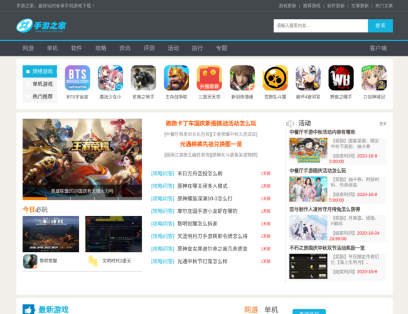Click 中餐厅中秋 activity thumbnail image

pos(308,151)
